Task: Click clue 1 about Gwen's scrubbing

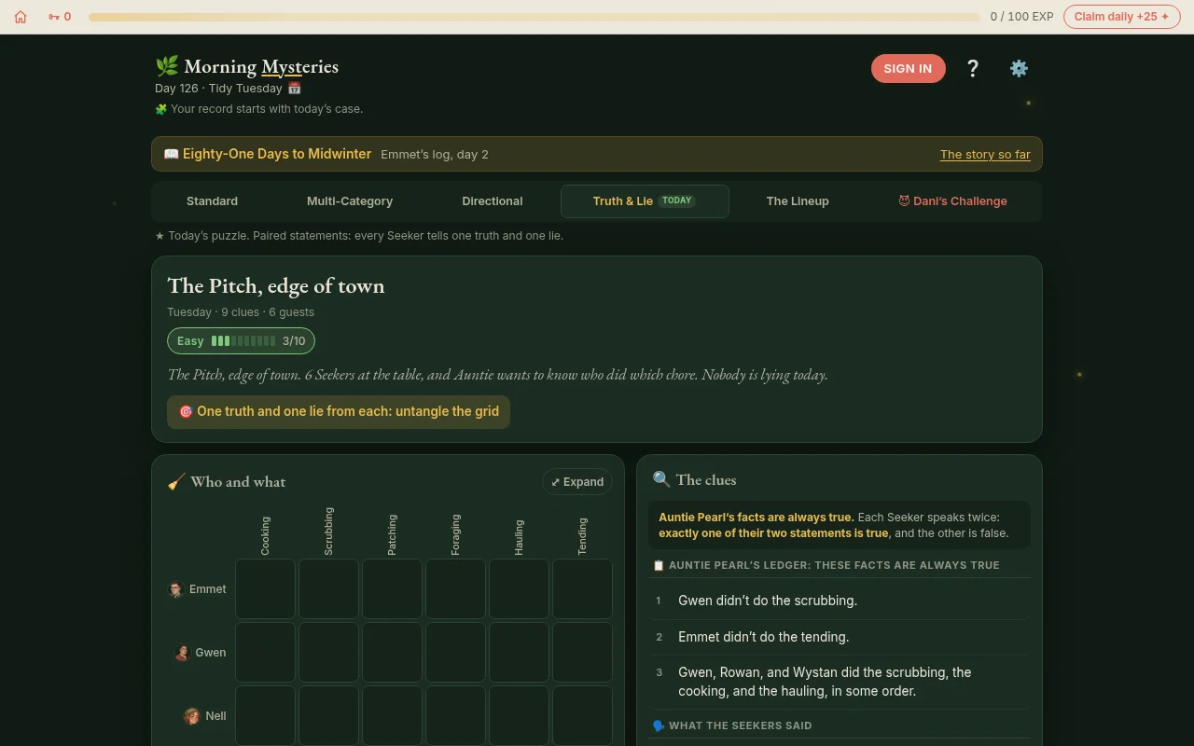Action: 839,601
